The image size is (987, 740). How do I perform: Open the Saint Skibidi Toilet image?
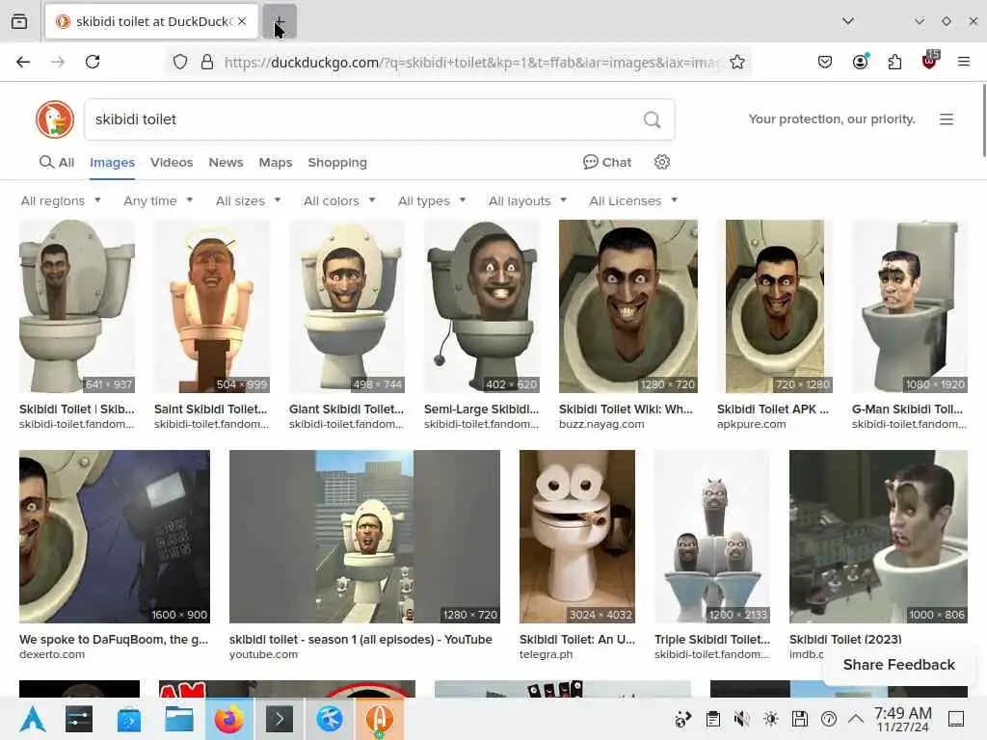211,306
